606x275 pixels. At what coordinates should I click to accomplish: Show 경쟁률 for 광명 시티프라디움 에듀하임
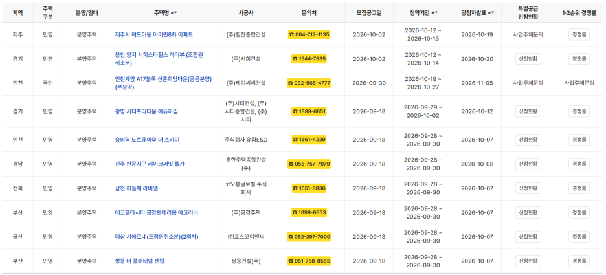(x=579, y=111)
